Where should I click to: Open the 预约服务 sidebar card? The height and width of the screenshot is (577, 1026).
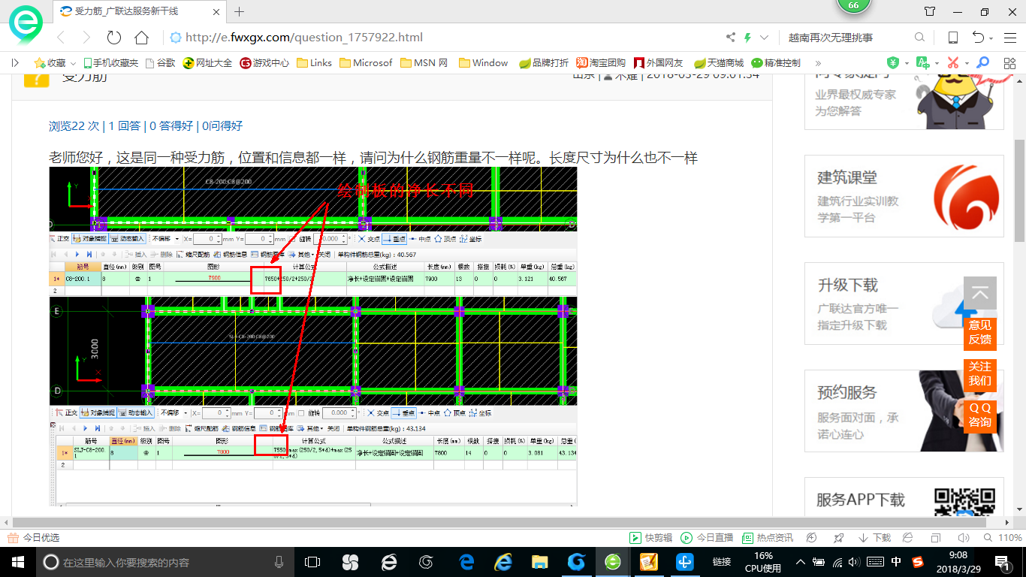click(x=904, y=411)
